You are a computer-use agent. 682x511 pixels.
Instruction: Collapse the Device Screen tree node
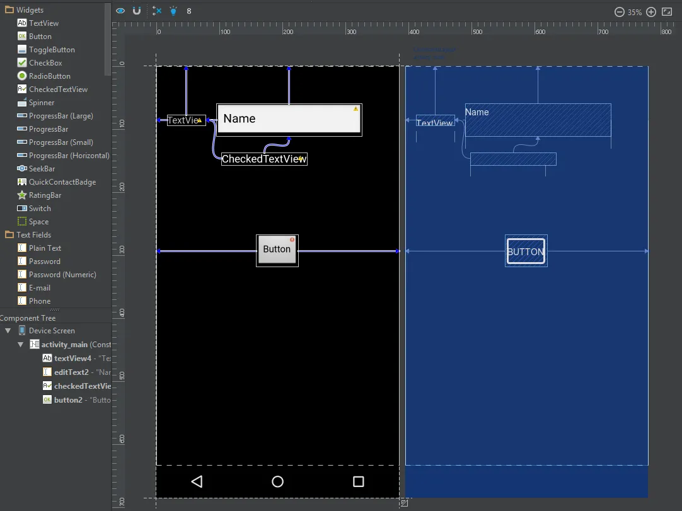8,331
